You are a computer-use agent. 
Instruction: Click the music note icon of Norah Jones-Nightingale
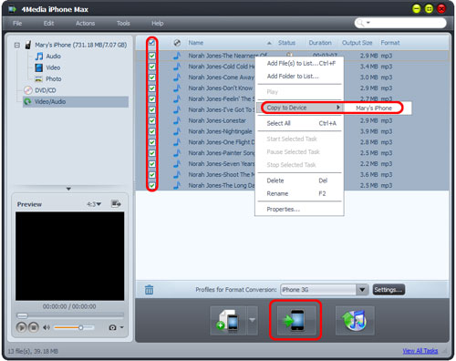tap(177, 131)
